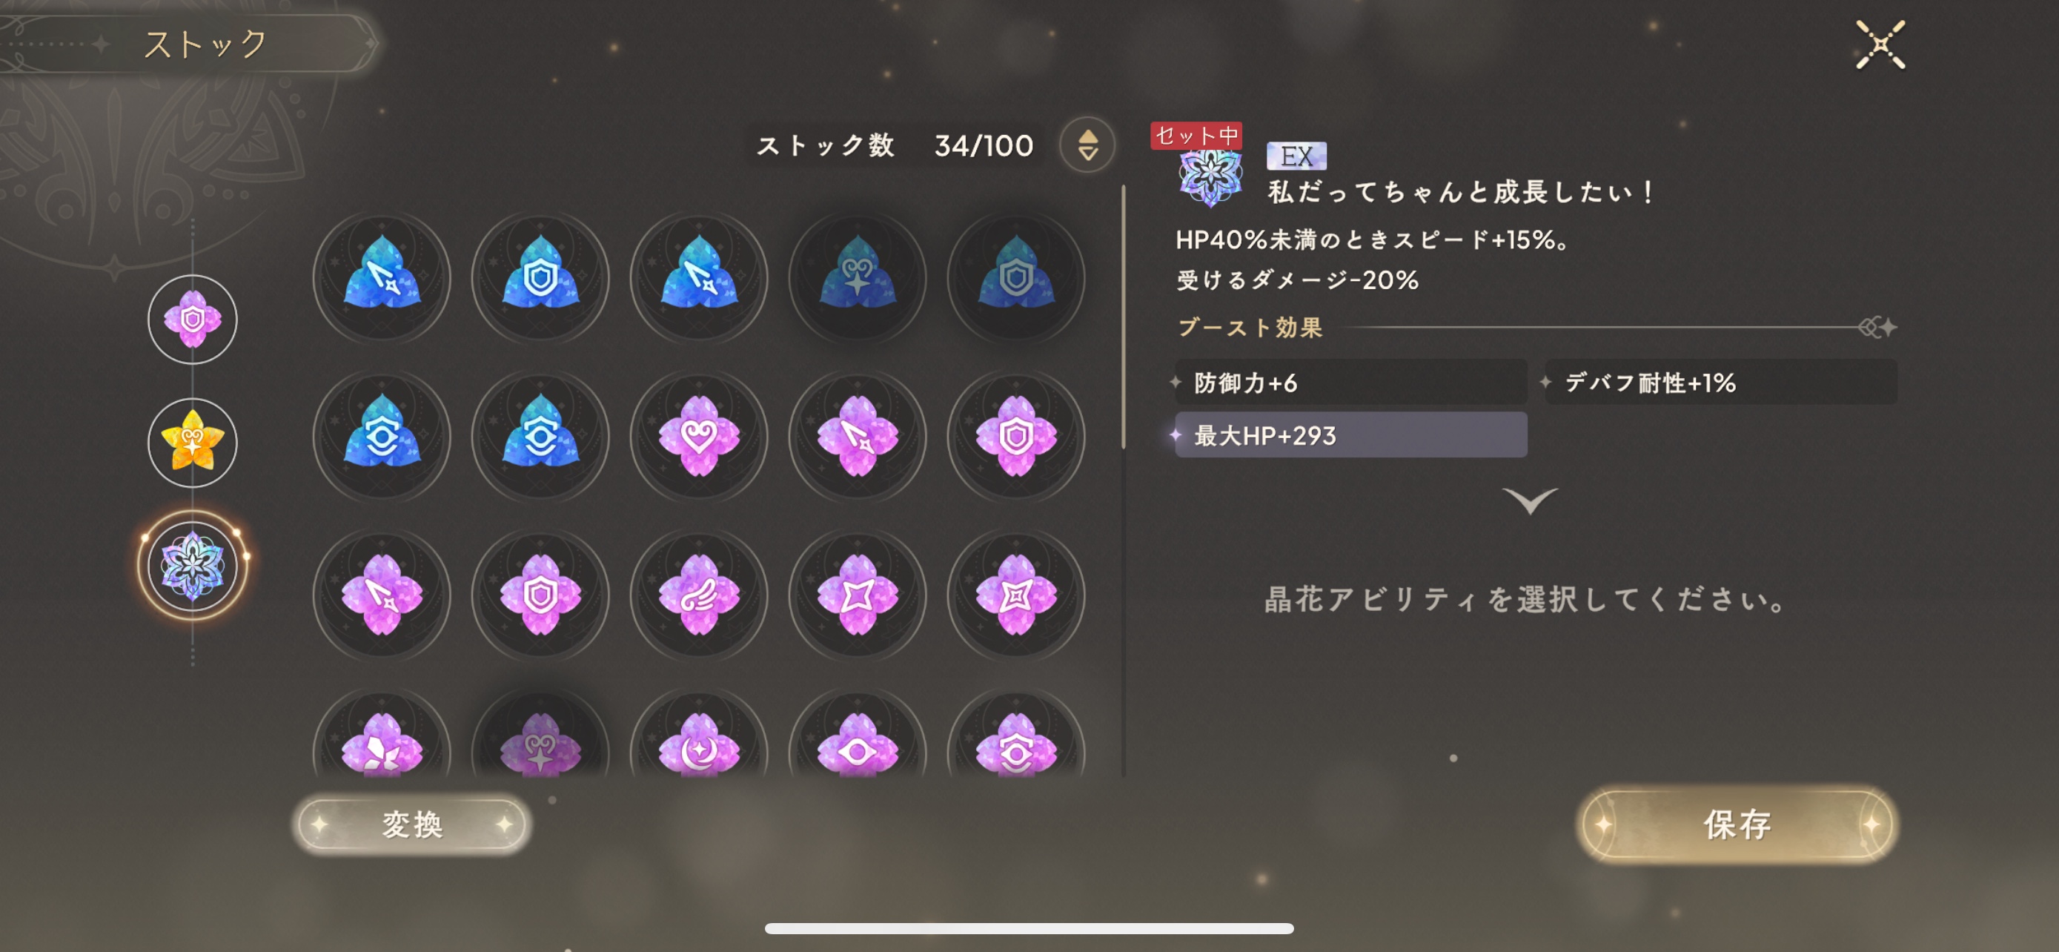This screenshot has height=952, width=2059.
Task: Select the pink heart crystal flower
Action: [x=699, y=436]
